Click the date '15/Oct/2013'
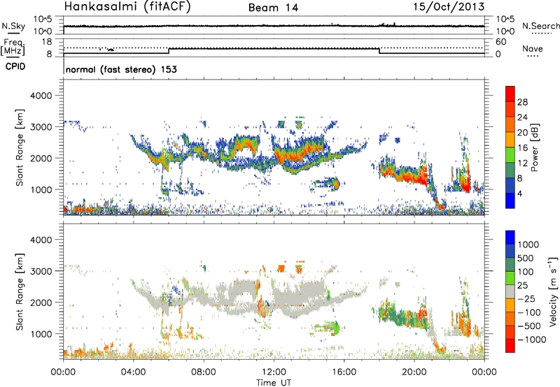Viewport: 560px width, 387px height. (449, 6)
